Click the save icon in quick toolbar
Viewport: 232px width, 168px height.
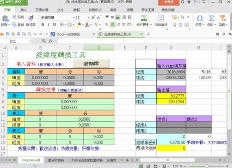click(x=7, y=34)
